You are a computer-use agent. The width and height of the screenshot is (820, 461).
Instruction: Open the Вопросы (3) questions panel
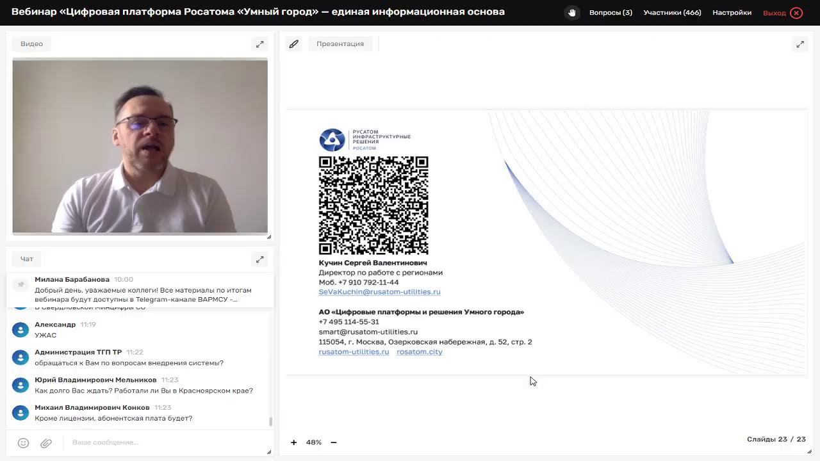(x=611, y=13)
